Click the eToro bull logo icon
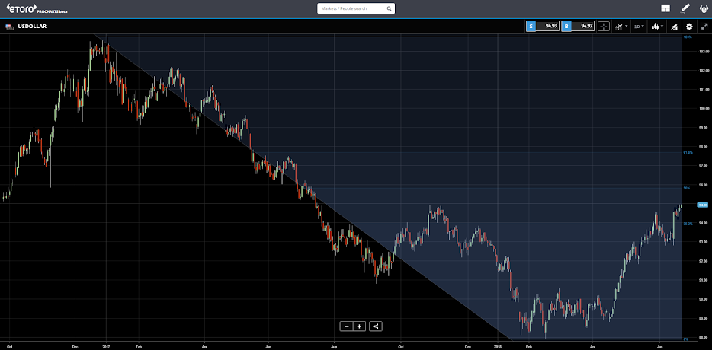 click(x=704, y=8)
